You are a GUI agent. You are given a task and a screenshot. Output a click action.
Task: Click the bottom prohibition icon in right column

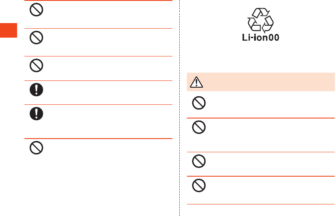[x=199, y=185]
